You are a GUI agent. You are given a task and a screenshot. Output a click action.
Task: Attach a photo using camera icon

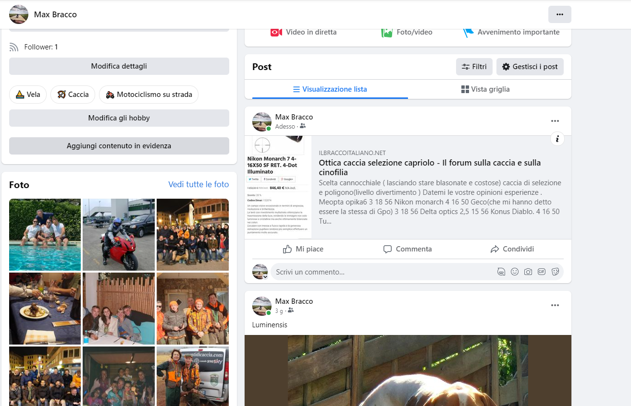coord(528,272)
